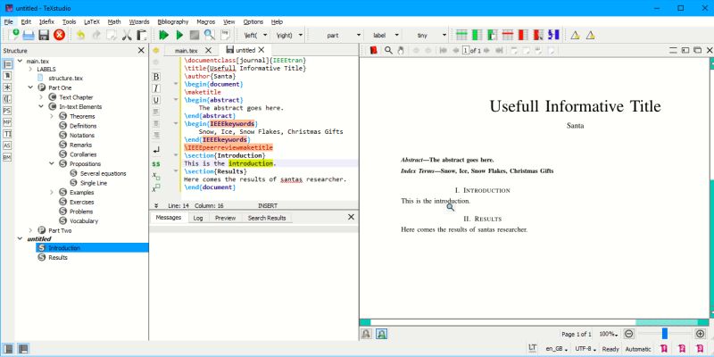Remove table row icon with red row
This screenshot has width=714, height=357.
click(508, 35)
